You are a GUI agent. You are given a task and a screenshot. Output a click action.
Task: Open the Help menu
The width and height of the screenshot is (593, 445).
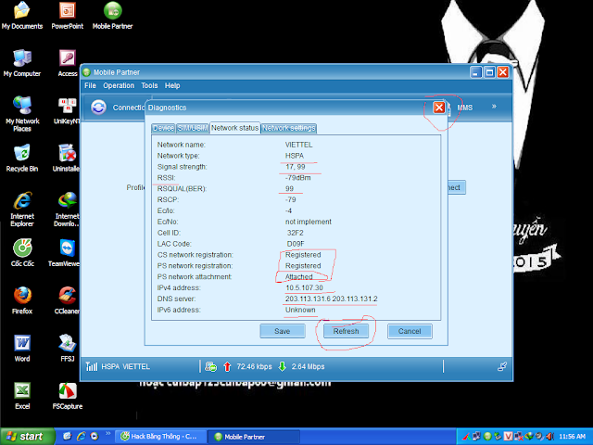pyautogui.click(x=172, y=85)
